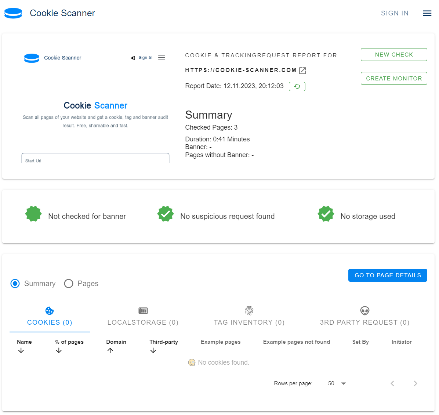Screen dimensions: 439x415
Task: Select the Pages radio button
Action: tap(69, 284)
